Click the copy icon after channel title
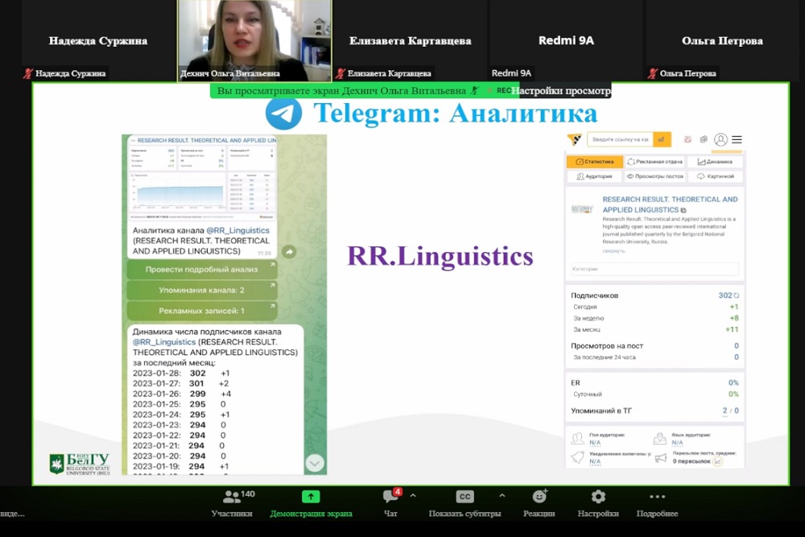Image resolution: width=805 pixels, height=537 pixels. click(683, 210)
